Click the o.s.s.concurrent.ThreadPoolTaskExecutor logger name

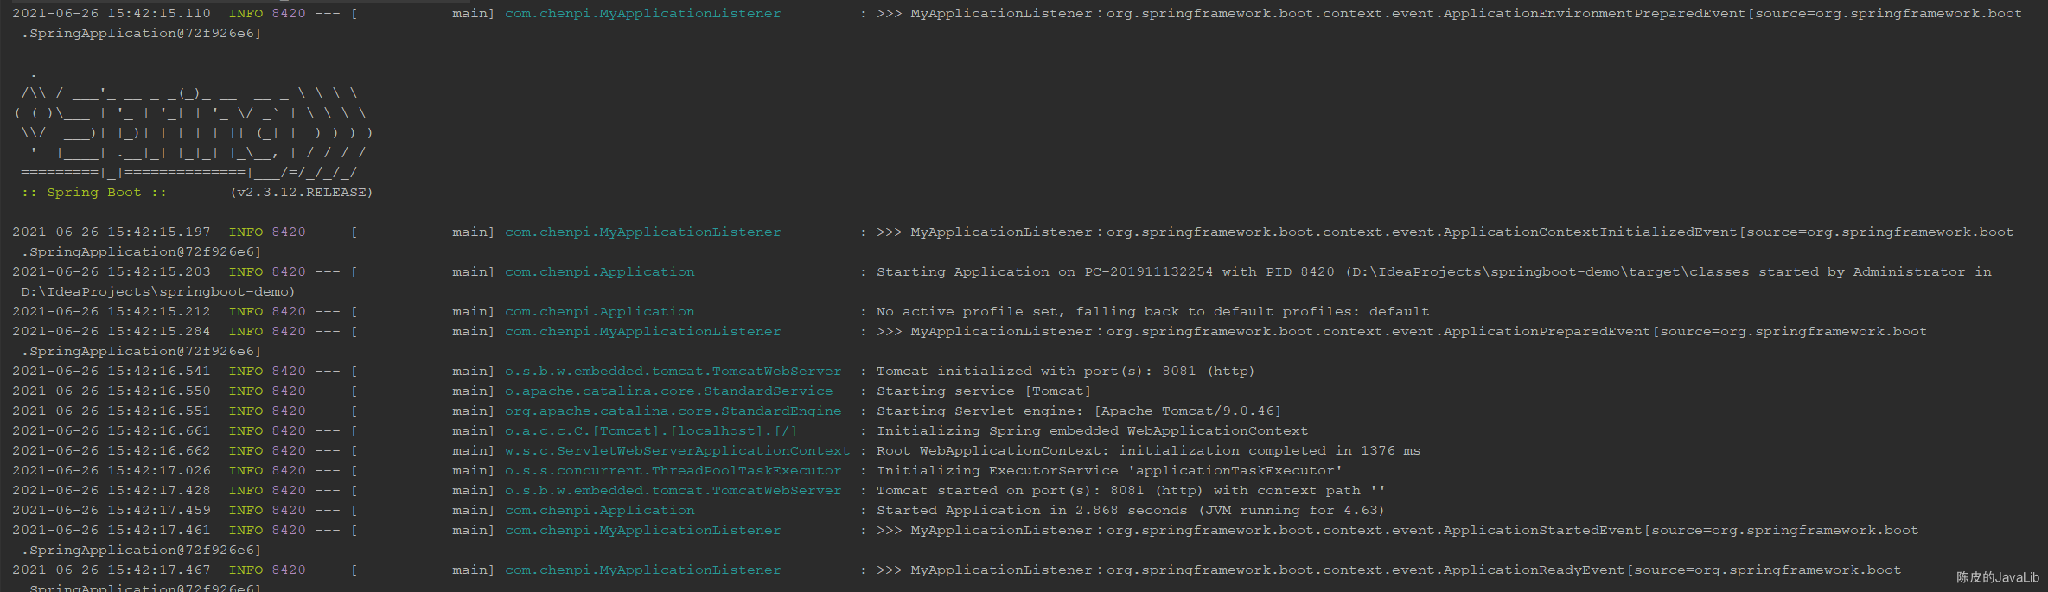[673, 471]
